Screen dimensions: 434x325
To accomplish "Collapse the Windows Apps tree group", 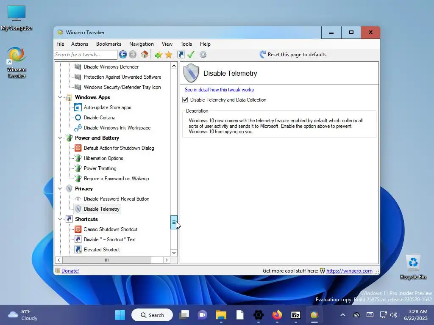I will click(x=60, y=97).
